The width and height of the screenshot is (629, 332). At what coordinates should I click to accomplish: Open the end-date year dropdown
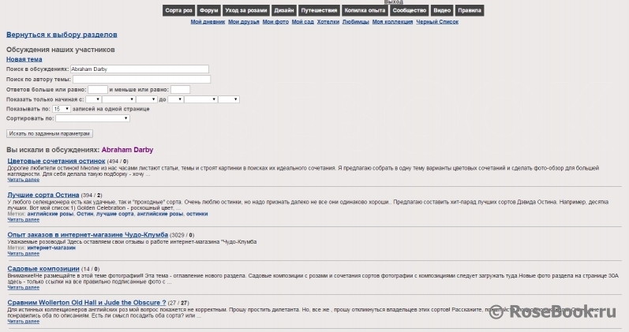tap(229, 99)
